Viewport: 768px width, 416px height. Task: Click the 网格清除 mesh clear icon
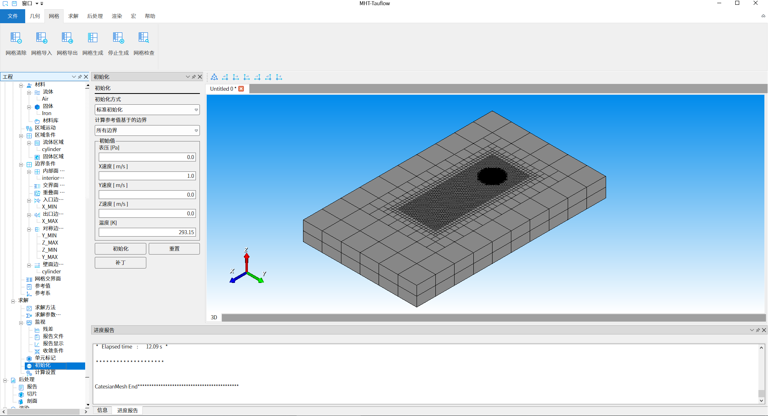tap(16, 38)
